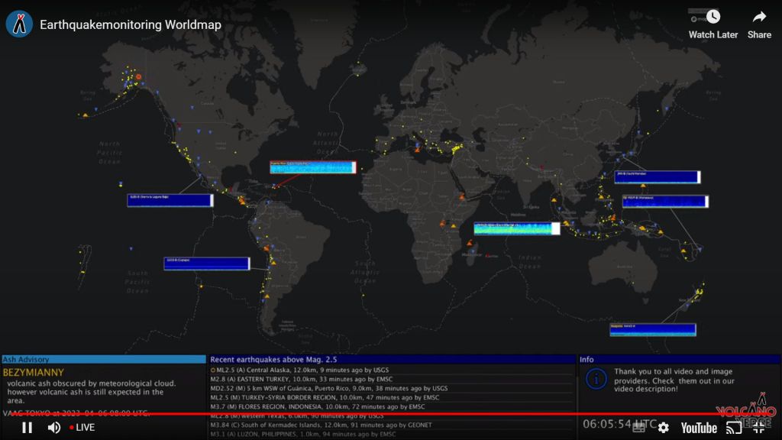Click the YouTube logo to watch on YouTube

[x=698, y=427]
